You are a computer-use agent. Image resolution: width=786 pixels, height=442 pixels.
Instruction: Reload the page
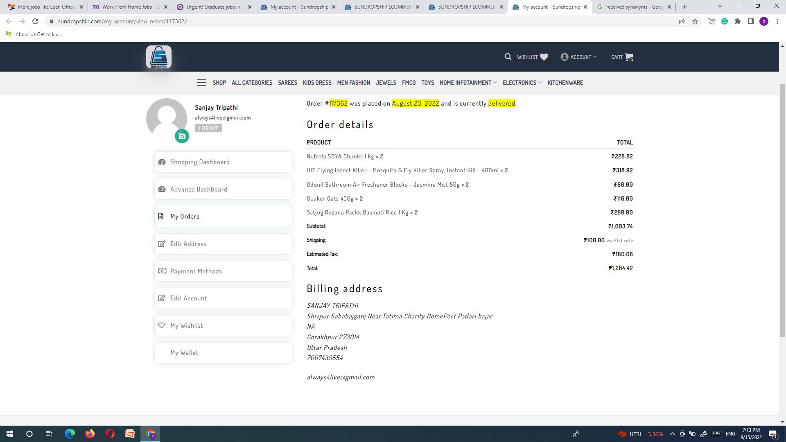coord(35,21)
